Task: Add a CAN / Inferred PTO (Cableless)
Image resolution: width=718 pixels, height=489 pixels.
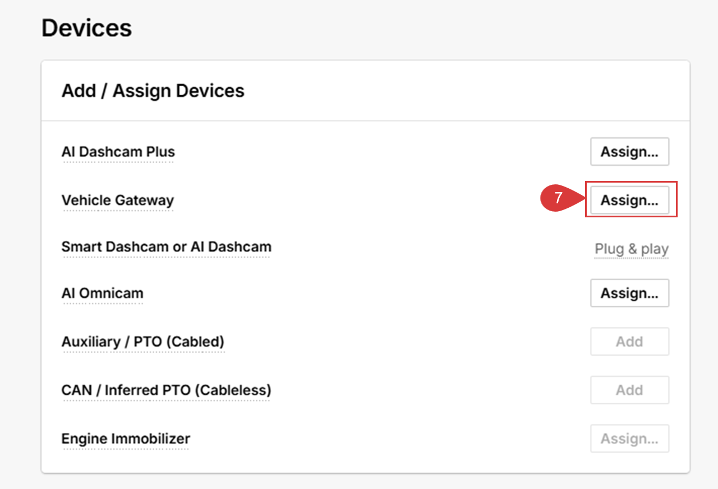Action: pos(629,390)
